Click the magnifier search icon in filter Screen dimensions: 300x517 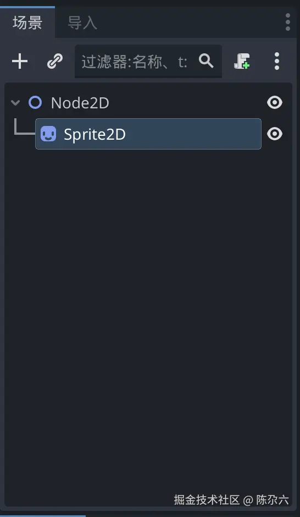(206, 61)
